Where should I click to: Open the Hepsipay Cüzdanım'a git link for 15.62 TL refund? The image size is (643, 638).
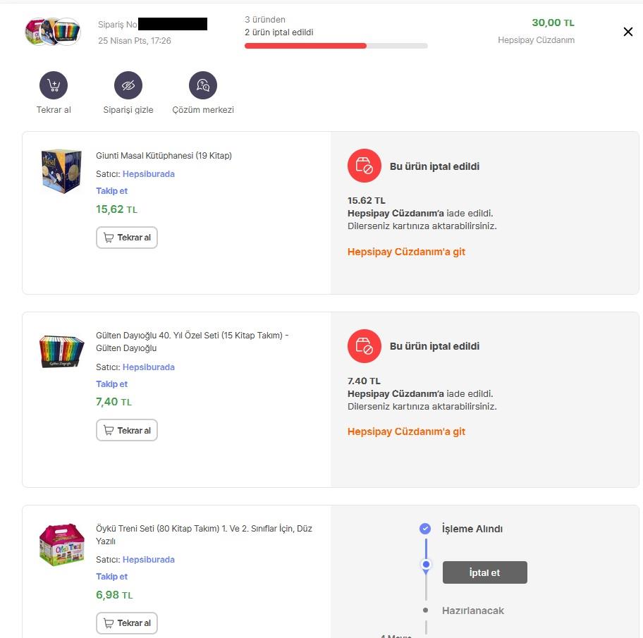406,252
